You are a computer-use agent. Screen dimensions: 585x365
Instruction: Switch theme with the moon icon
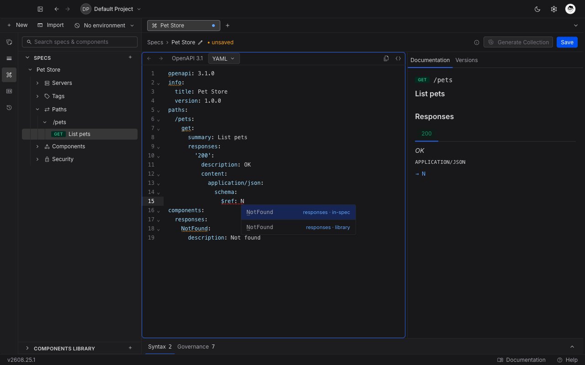coord(537,9)
